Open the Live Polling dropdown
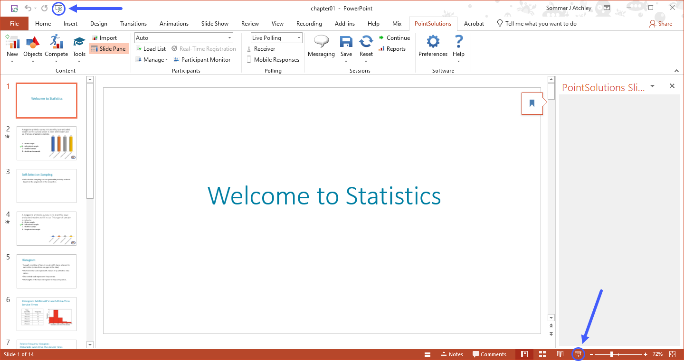The width and height of the screenshot is (684, 361). (x=299, y=38)
